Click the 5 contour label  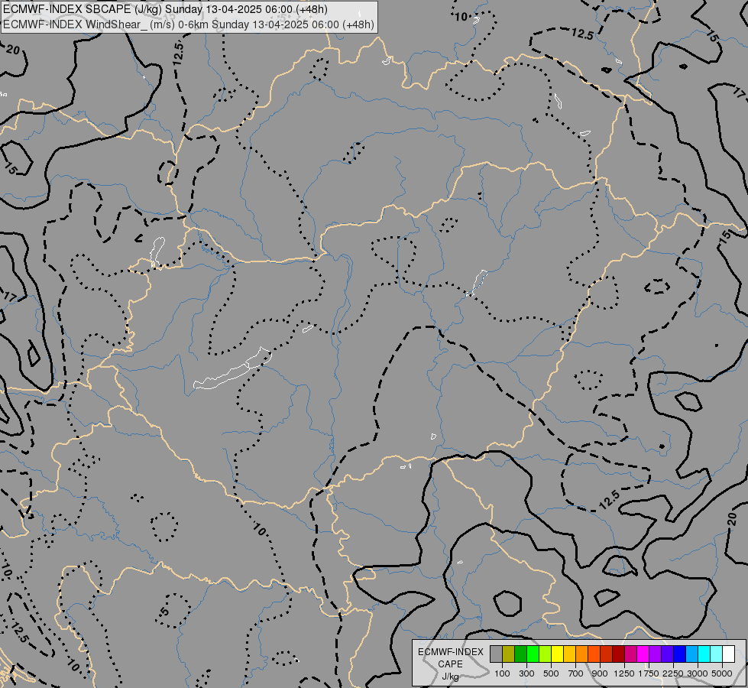click(x=164, y=612)
